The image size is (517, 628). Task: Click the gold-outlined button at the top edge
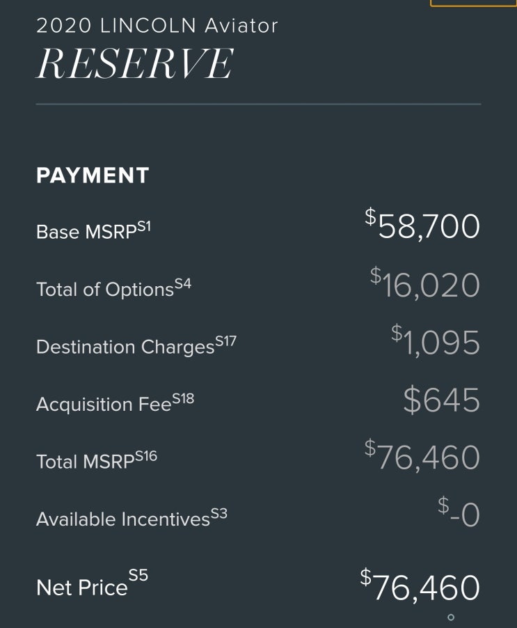tap(473, 3)
